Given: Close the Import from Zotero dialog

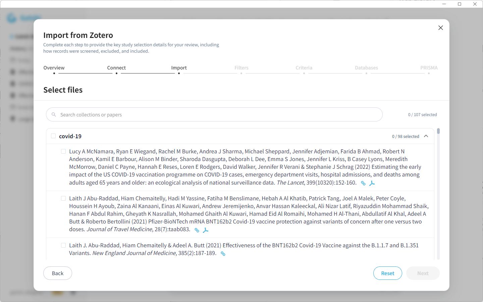Looking at the screenshot, I should coord(441,28).
